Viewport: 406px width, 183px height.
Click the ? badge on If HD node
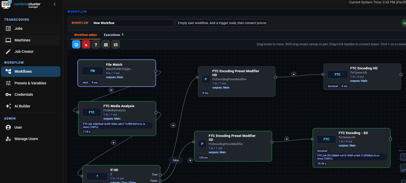tap(97, 176)
